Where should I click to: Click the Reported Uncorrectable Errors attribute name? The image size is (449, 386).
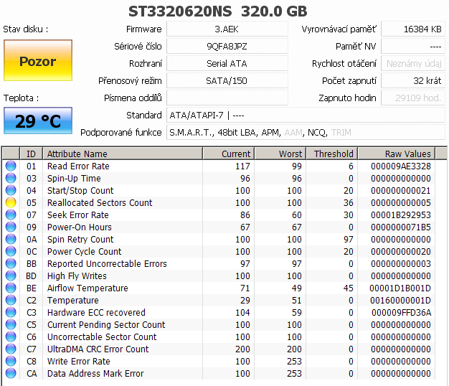pos(107,264)
